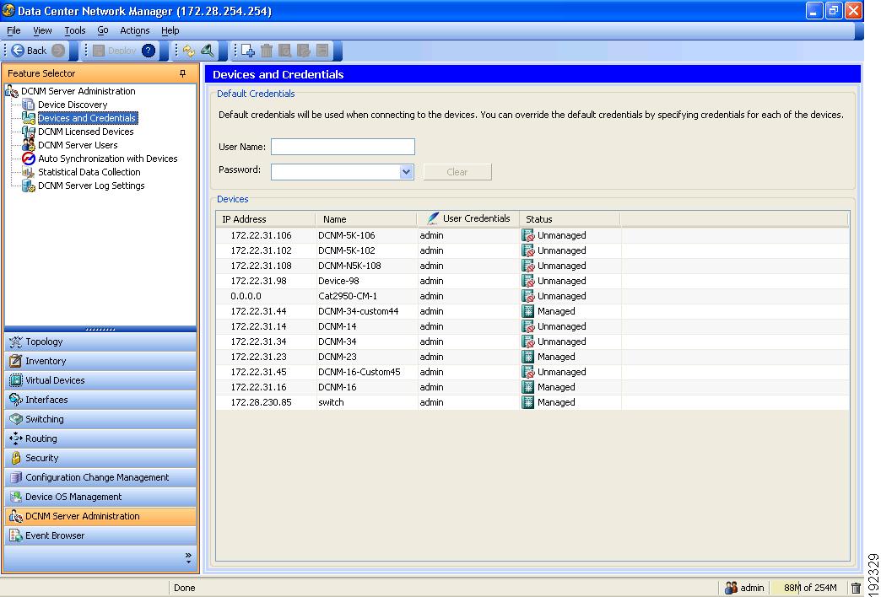Click the User Name input field
This screenshot has height=597, width=881.
point(343,147)
